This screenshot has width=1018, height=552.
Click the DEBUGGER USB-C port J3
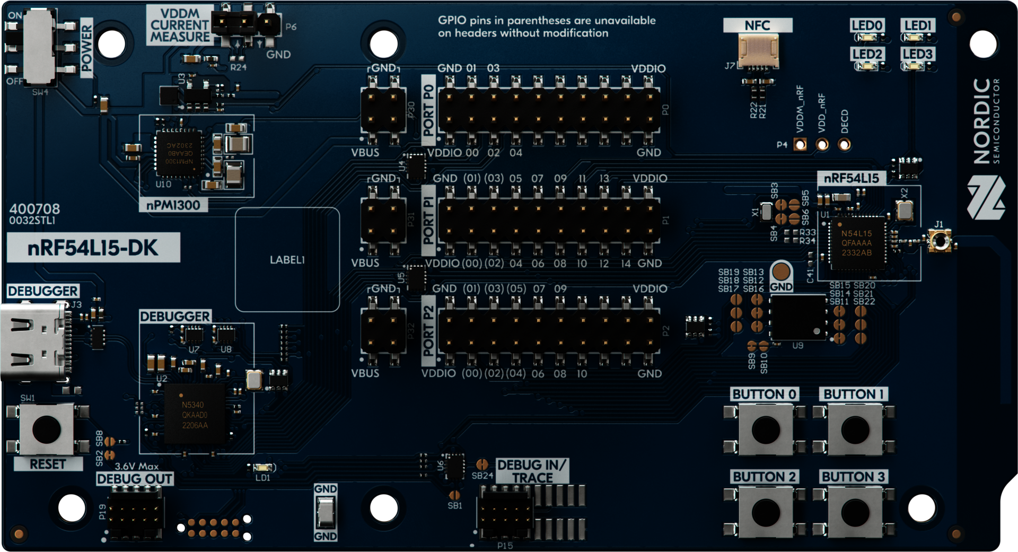36,341
